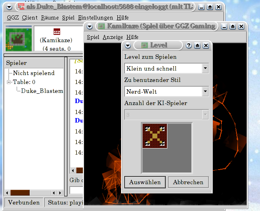Open the Einstellungen menu
This screenshot has height=211, width=260.
point(95,17)
